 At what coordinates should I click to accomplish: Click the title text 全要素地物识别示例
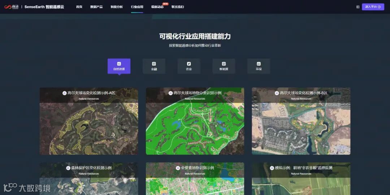pos(198,168)
